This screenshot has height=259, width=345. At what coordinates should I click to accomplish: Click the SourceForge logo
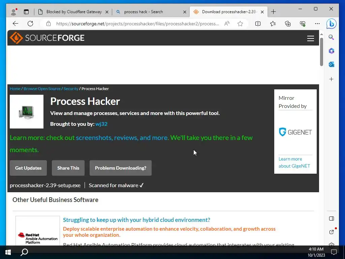point(47,38)
